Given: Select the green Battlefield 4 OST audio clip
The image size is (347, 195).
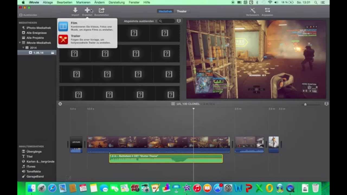Looking at the screenshot, I should 166,158.
